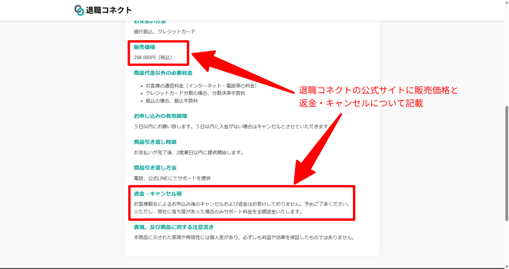Click the 電話、公式LINEにてサポートを提供 text
This screenshot has width=509, height=269.
(172, 178)
